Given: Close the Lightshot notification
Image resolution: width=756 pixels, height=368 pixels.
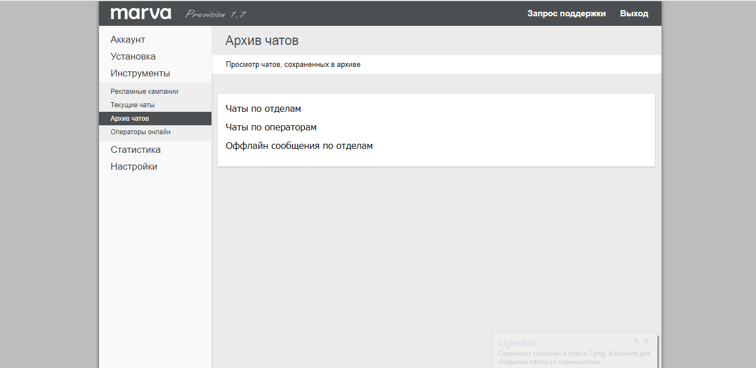Looking at the screenshot, I should click(x=646, y=340).
